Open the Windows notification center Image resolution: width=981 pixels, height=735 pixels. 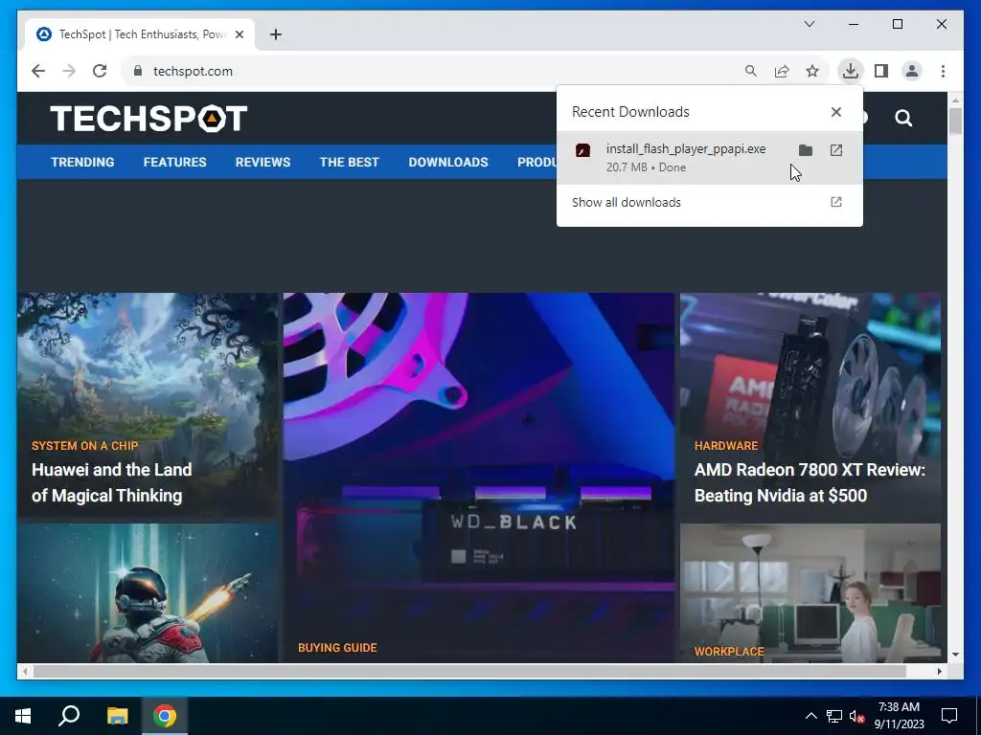tap(949, 716)
